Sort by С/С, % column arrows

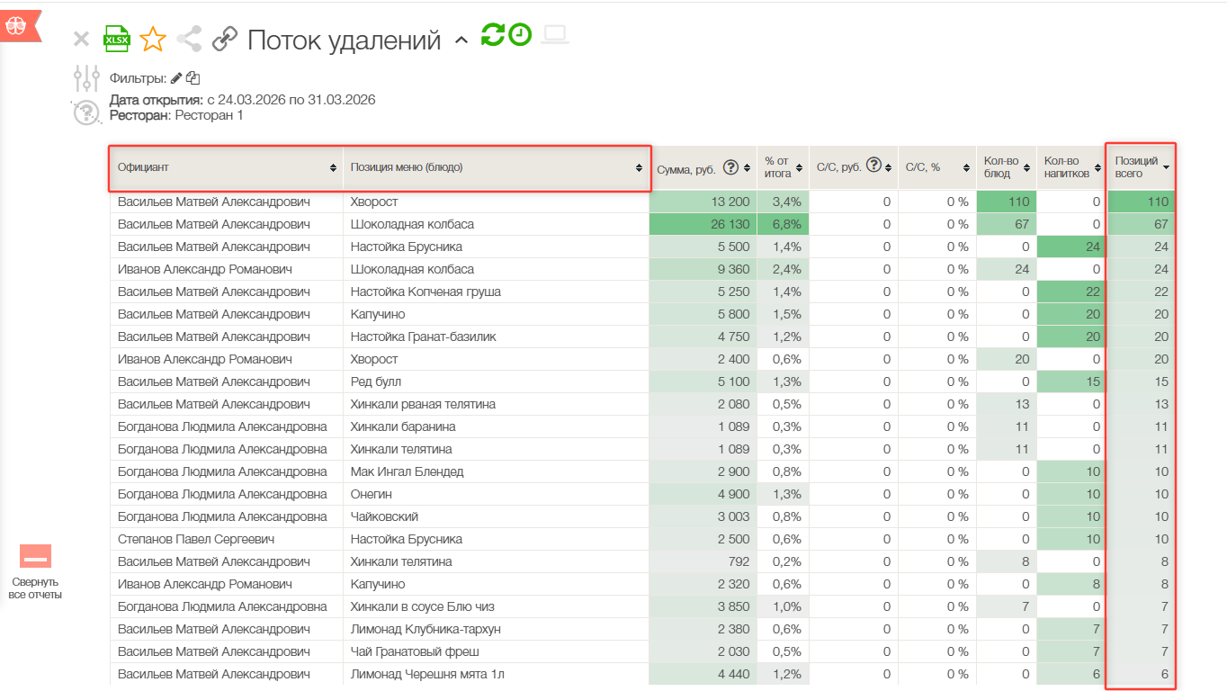(968, 168)
